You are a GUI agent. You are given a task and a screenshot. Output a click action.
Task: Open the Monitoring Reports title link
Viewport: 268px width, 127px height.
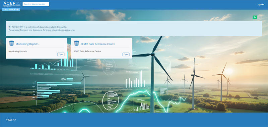[27, 44]
